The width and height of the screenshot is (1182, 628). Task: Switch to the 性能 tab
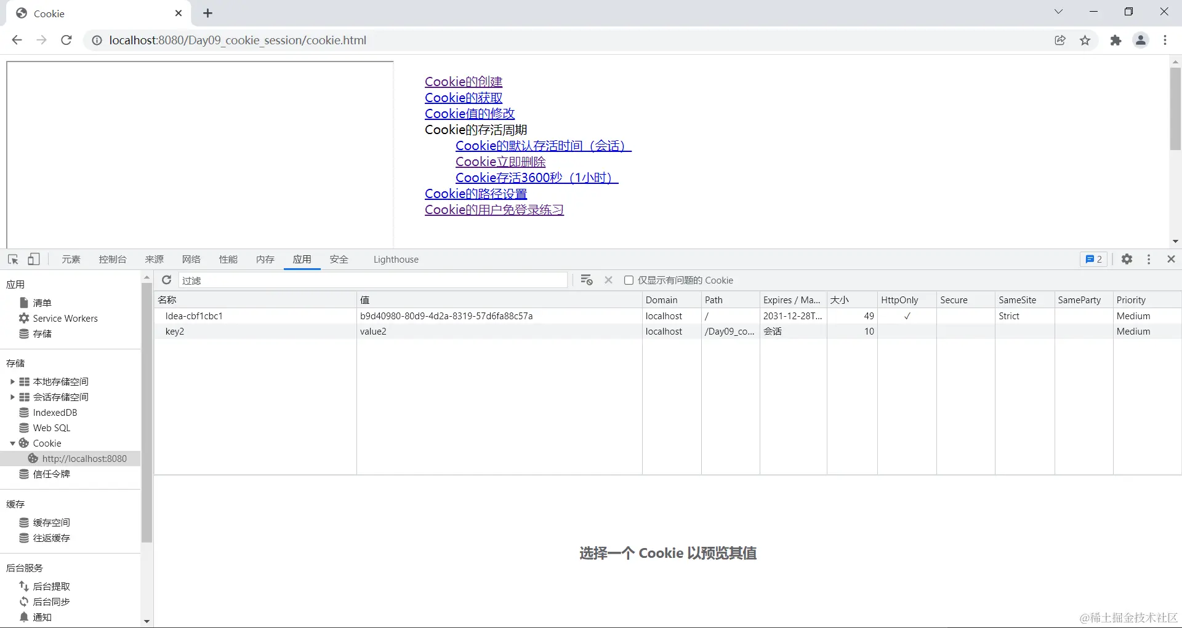click(228, 260)
